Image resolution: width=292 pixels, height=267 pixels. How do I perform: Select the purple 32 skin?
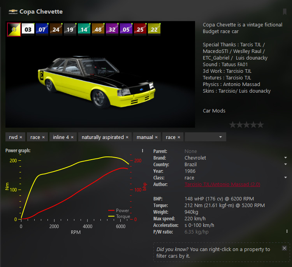(x=112, y=29)
